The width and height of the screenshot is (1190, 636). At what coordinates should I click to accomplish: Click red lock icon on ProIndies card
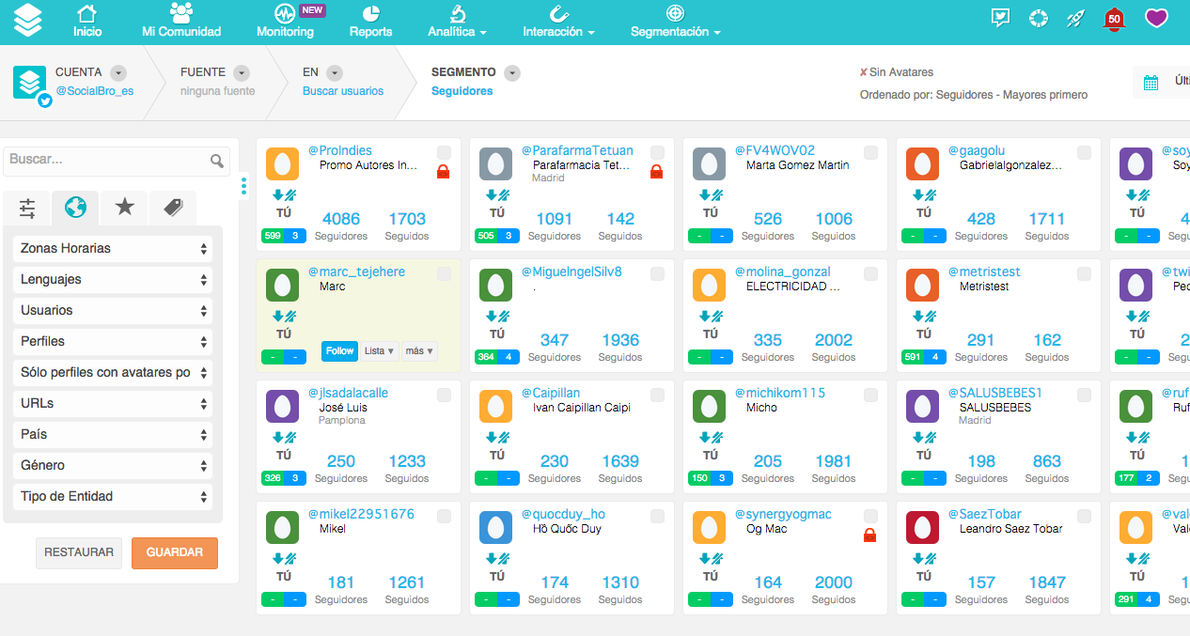click(443, 172)
